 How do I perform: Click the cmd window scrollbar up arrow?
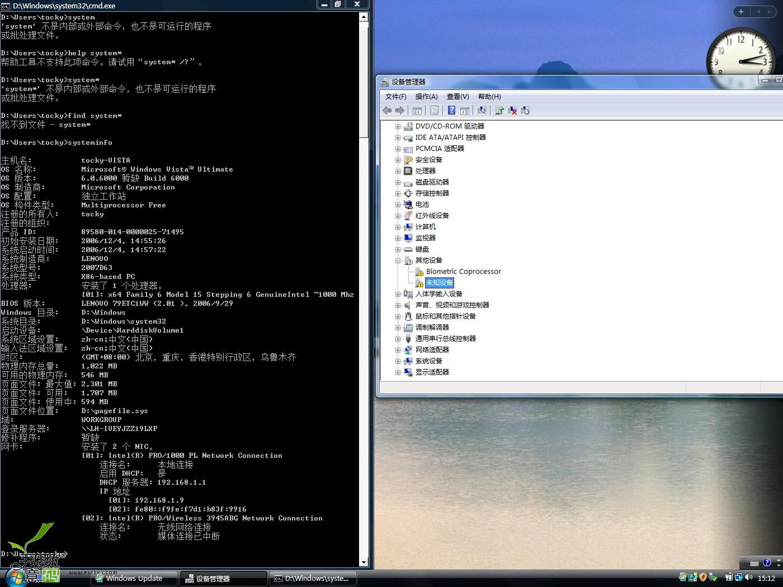(x=364, y=17)
